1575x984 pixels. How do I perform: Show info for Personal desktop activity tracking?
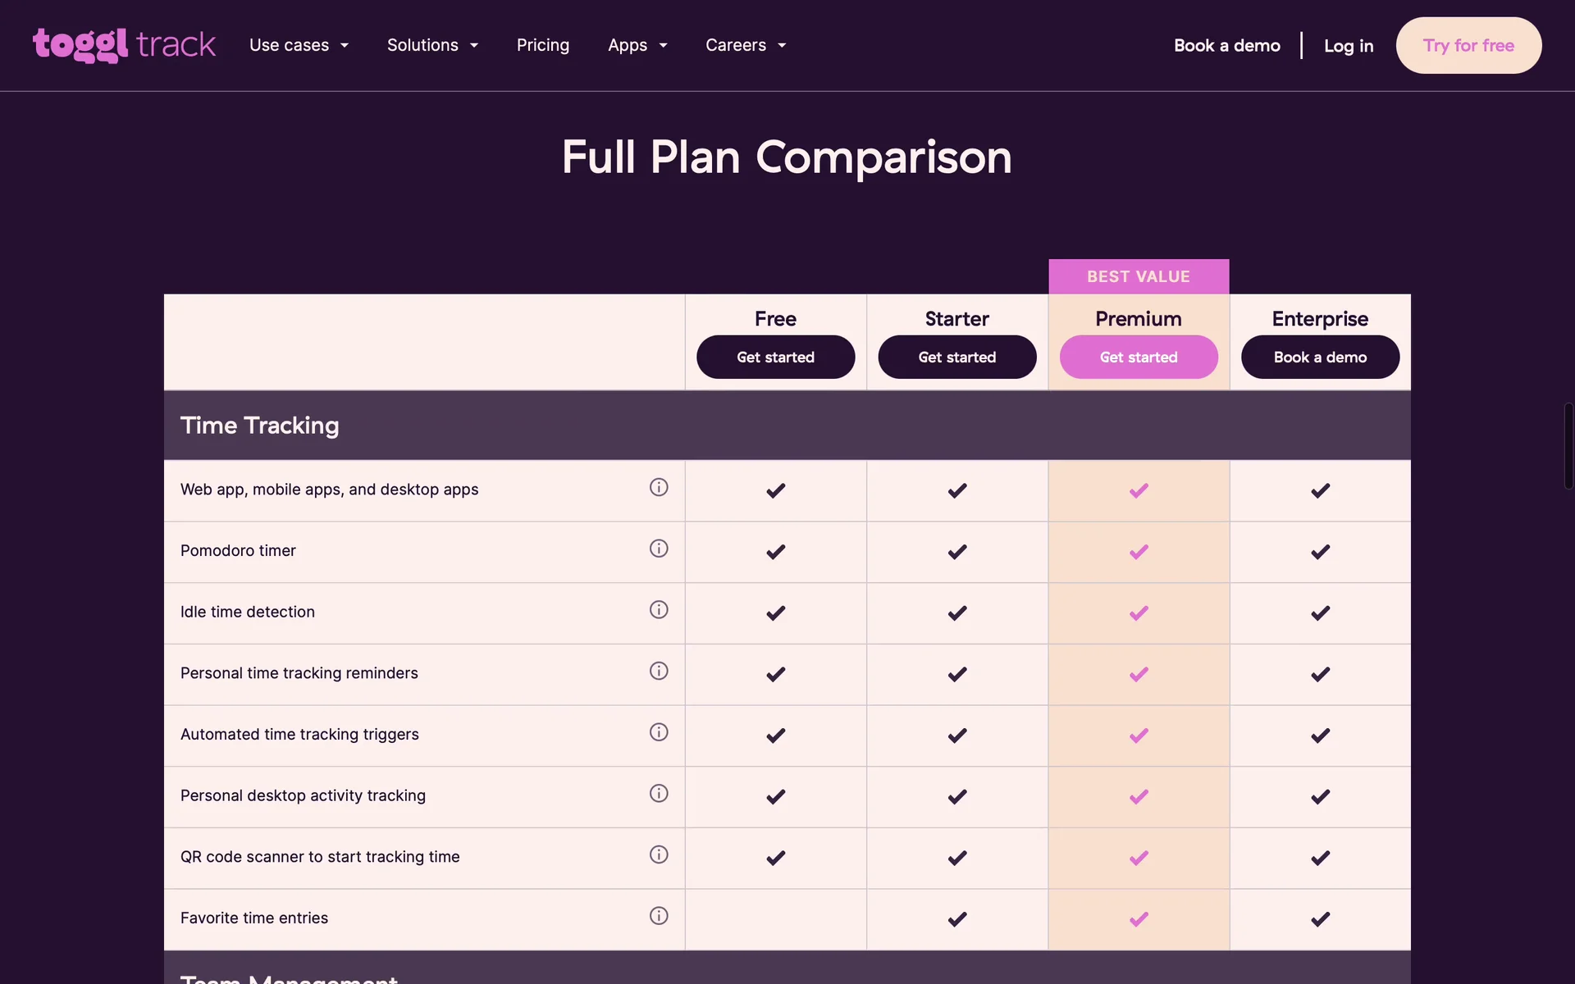(659, 794)
